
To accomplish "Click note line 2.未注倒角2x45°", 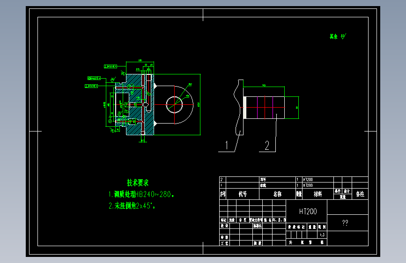I will point(132,206).
